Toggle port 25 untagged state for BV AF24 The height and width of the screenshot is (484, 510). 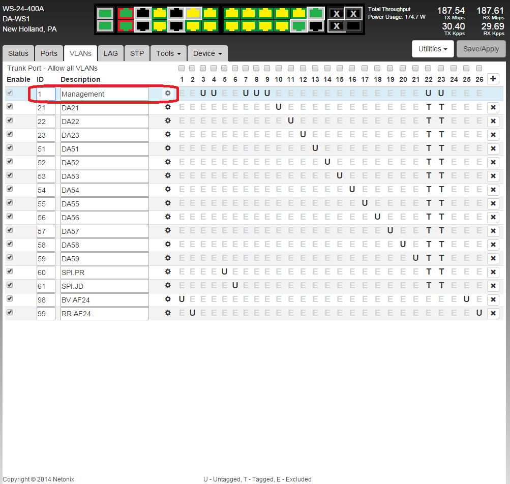click(466, 299)
